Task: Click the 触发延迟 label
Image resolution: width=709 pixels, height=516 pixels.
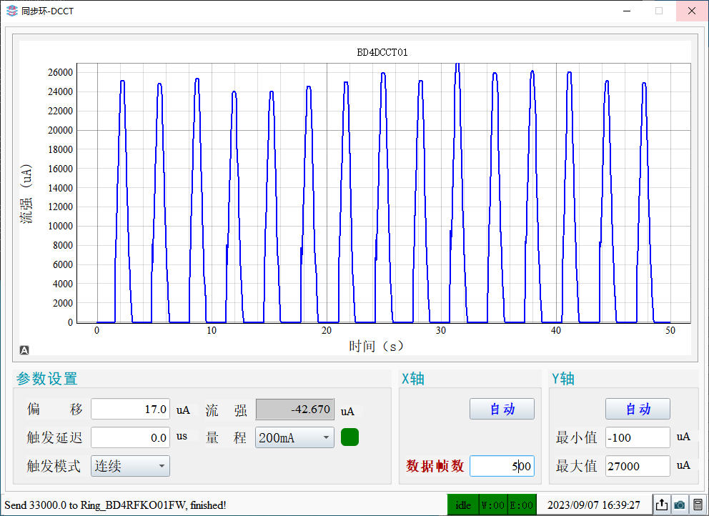Action: click(55, 437)
